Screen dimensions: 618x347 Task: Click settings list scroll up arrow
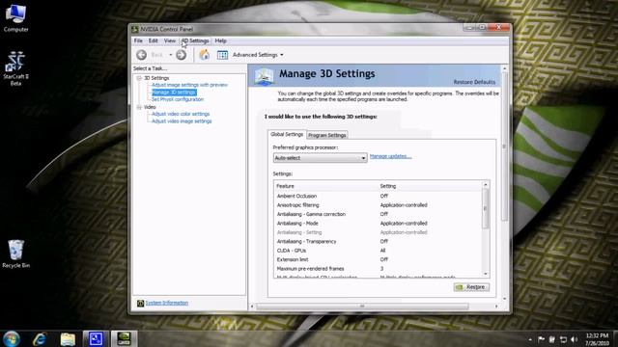(486, 184)
